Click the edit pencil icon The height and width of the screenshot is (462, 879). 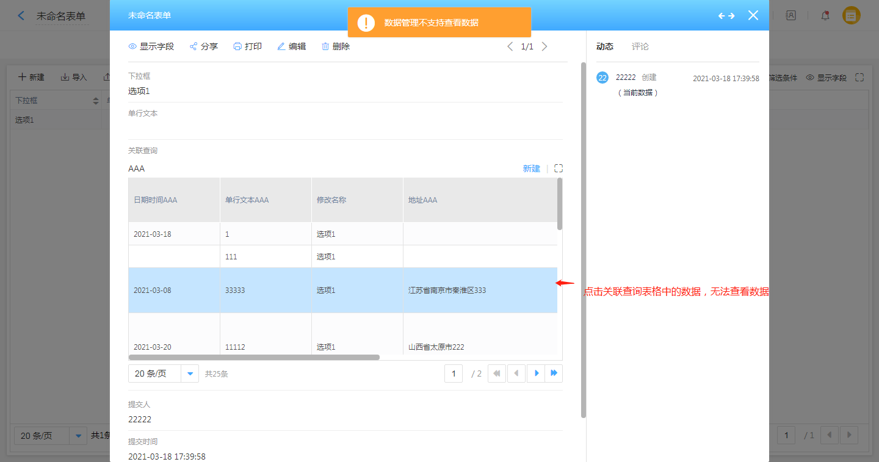pos(281,46)
